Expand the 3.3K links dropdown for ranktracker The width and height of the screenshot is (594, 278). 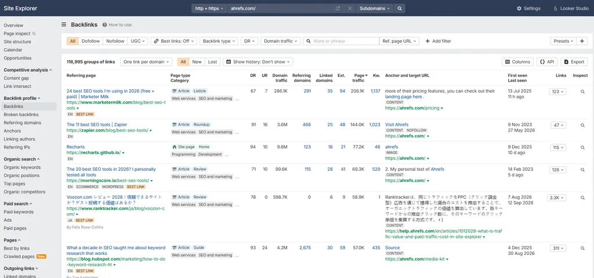[x=556, y=197]
